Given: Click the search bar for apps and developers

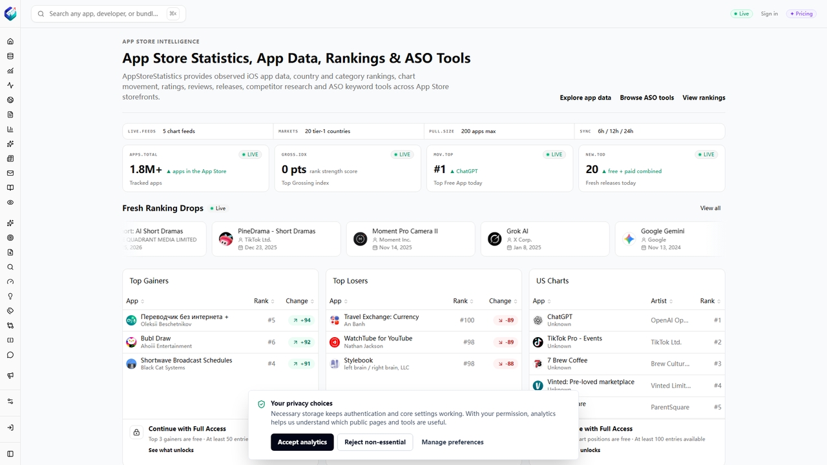Looking at the screenshot, I should tap(108, 14).
